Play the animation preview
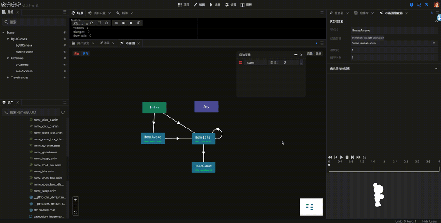The width and height of the screenshot is (441, 223). [x=341, y=157]
